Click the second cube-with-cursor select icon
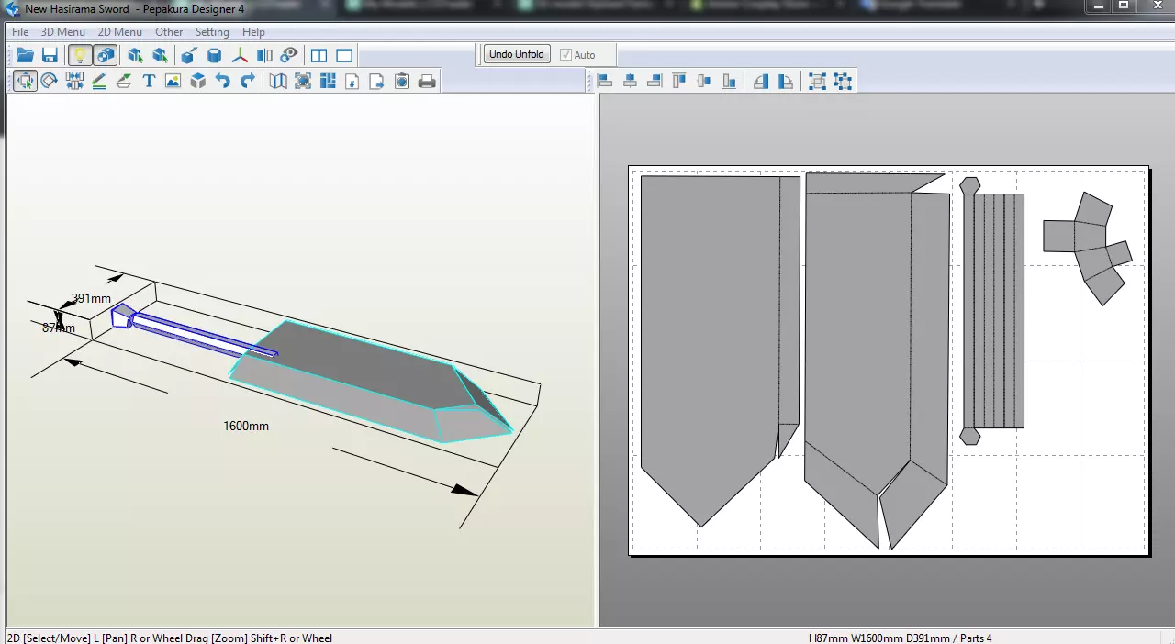Viewport: 1175px width, 644px height. coord(160,56)
